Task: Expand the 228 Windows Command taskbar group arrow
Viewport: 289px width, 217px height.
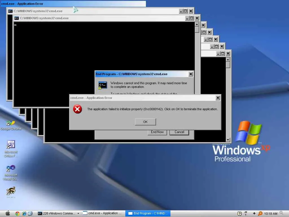Action: click(78, 214)
